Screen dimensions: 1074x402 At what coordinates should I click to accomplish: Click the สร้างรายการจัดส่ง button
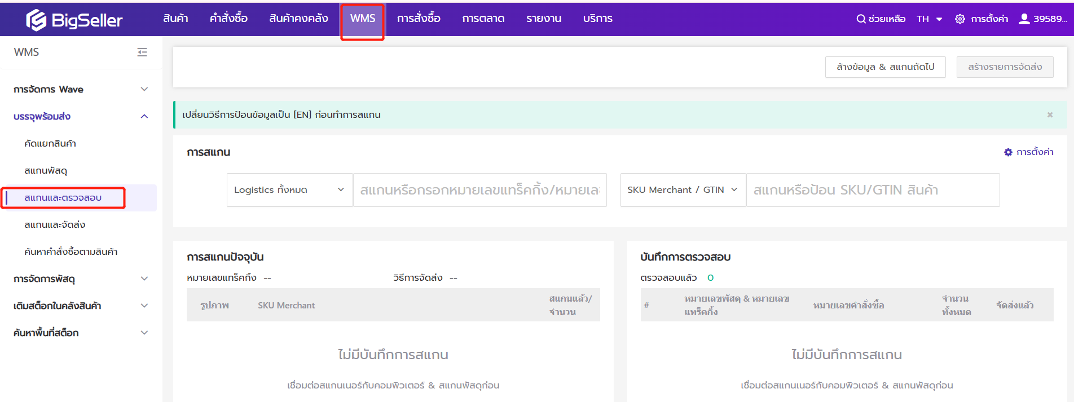click(x=1005, y=67)
